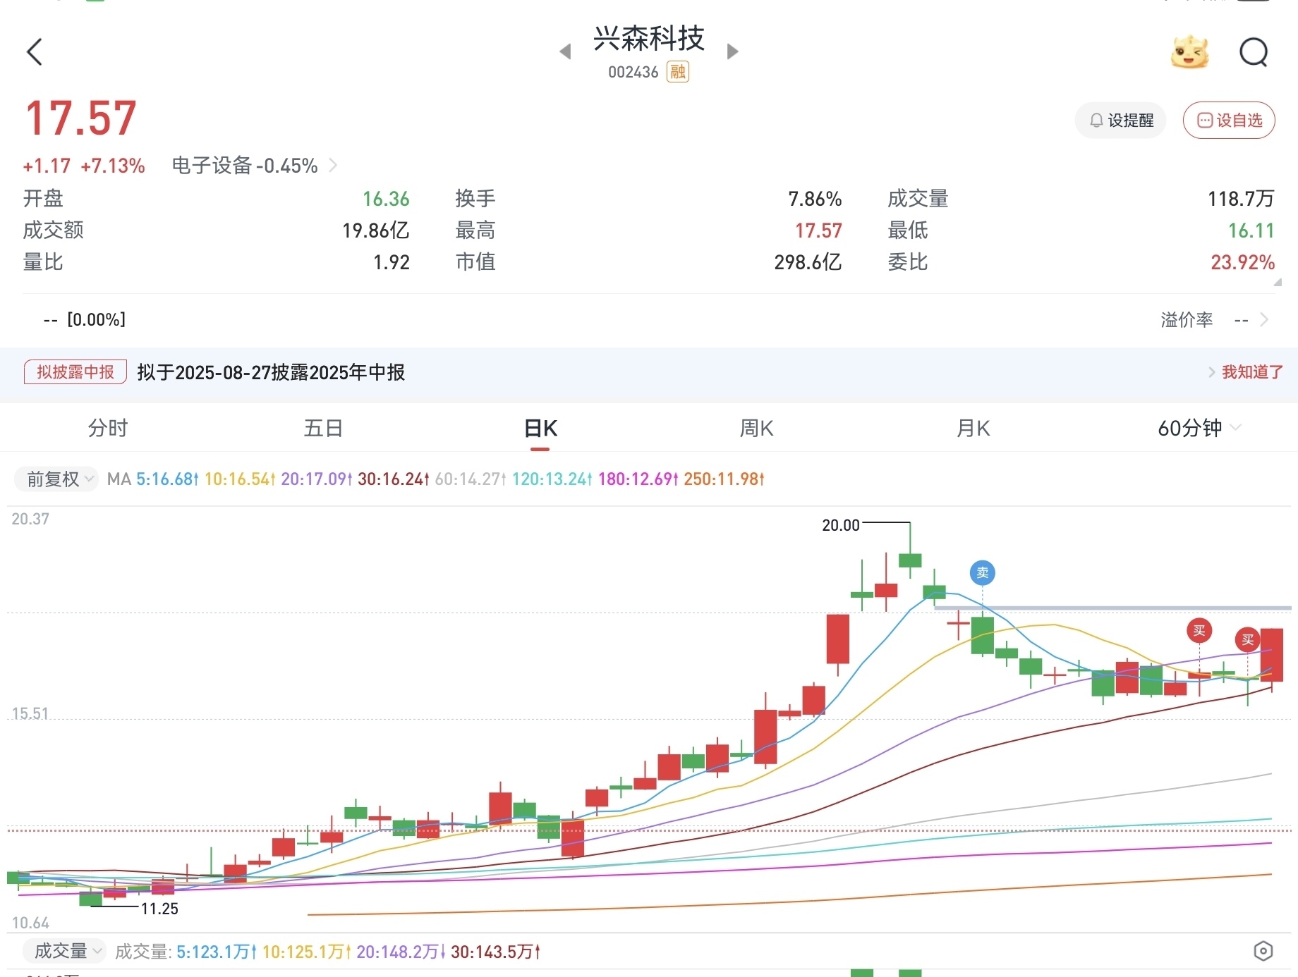Tap the 融 margin trading badge
Image resolution: width=1298 pixels, height=977 pixels.
pos(678,72)
